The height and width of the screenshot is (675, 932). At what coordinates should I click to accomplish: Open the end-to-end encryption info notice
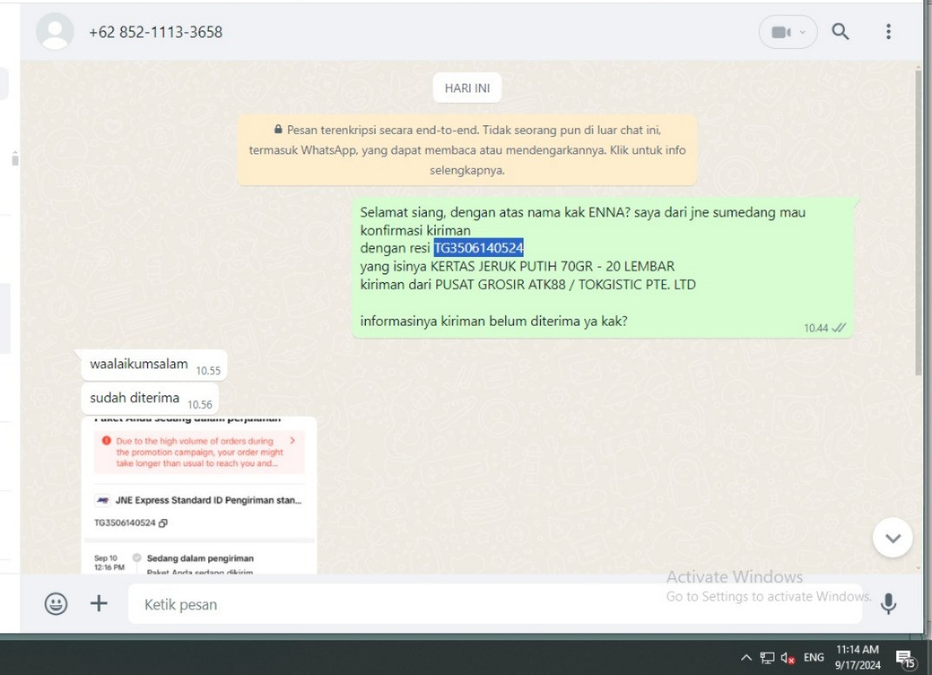point(467,150)
